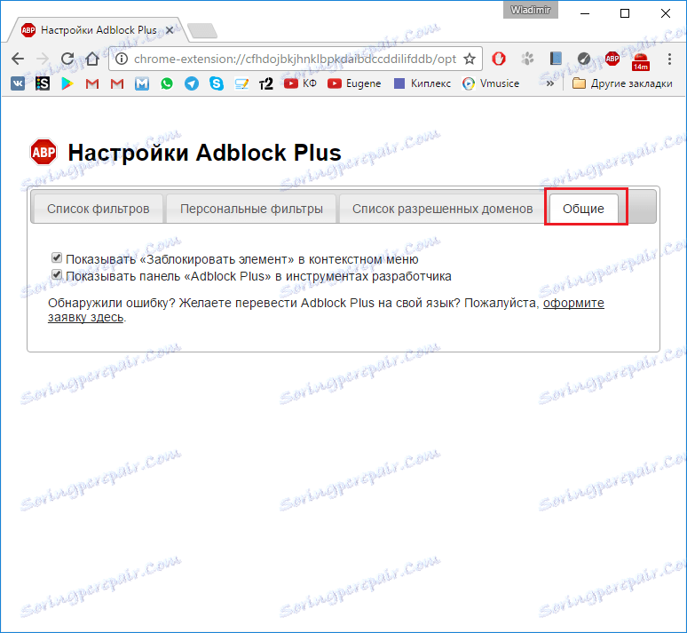The width and height of the screenshot is (687, 633).
Task: Open the browser home page
Action: (91, 59)
